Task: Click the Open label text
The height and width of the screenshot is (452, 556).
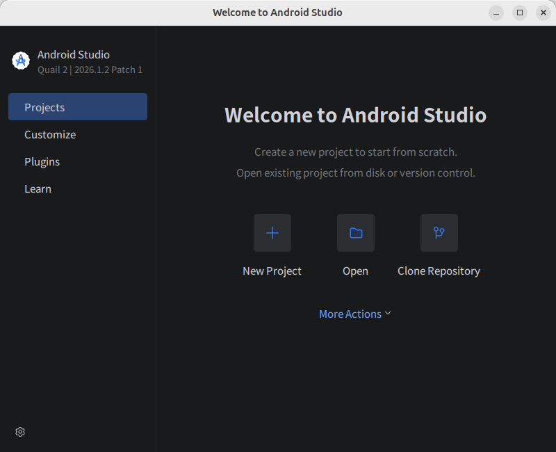Action: pyautogui.click(x=355, y=271)
